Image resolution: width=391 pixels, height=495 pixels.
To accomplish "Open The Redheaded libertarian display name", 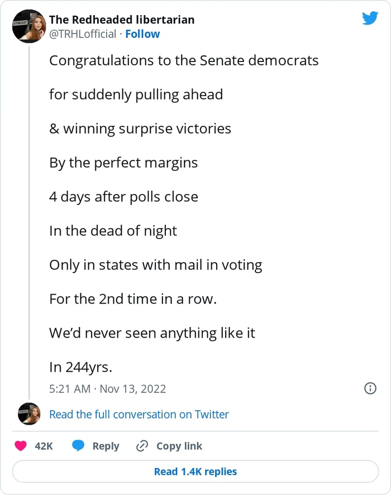I will tap(122, 20).
